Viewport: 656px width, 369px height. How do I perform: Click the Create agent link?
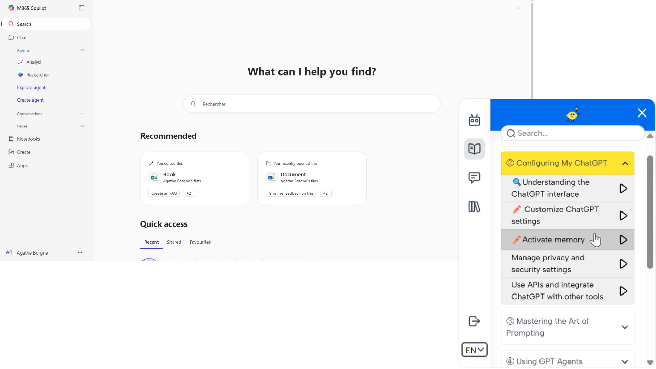[30, 100]
